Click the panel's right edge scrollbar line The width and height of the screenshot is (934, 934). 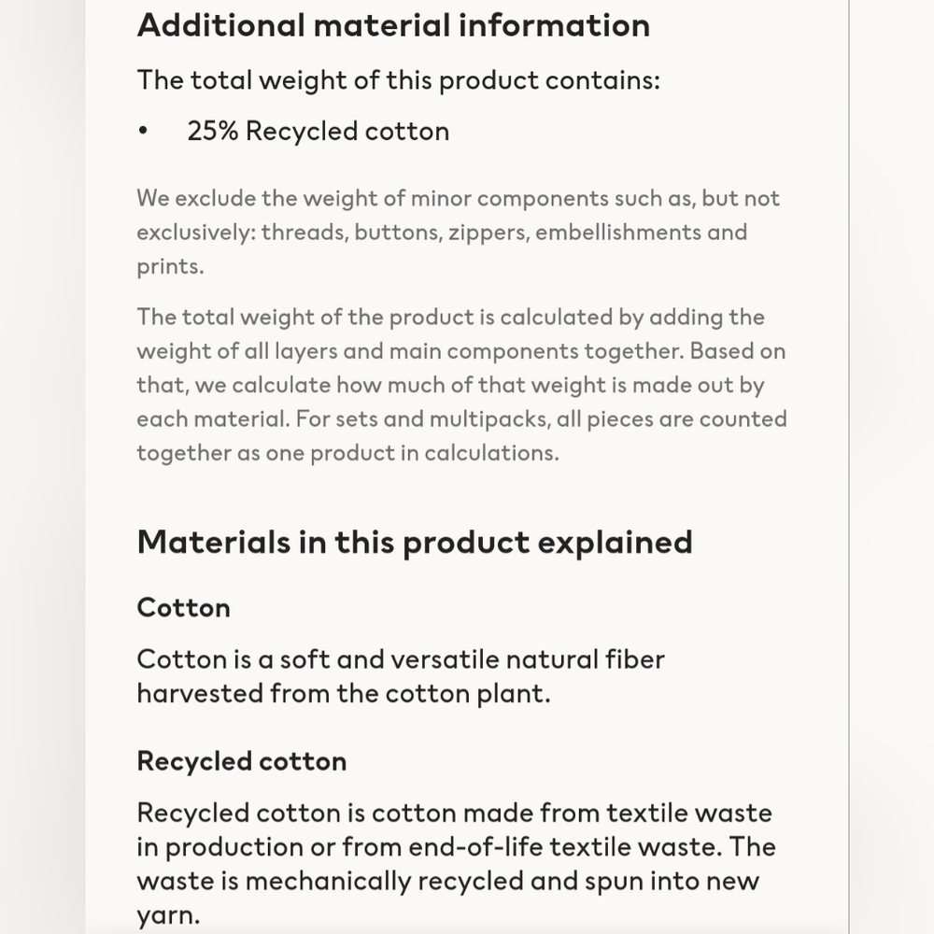point(849,467)
